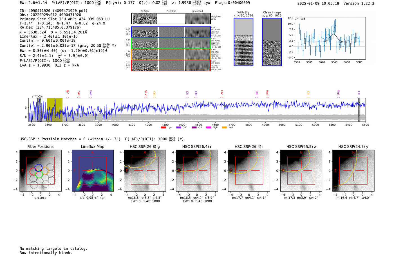394x268 pixels.
Task: Click the CIV legend color swatch
Action: click(x=178, y=128)
